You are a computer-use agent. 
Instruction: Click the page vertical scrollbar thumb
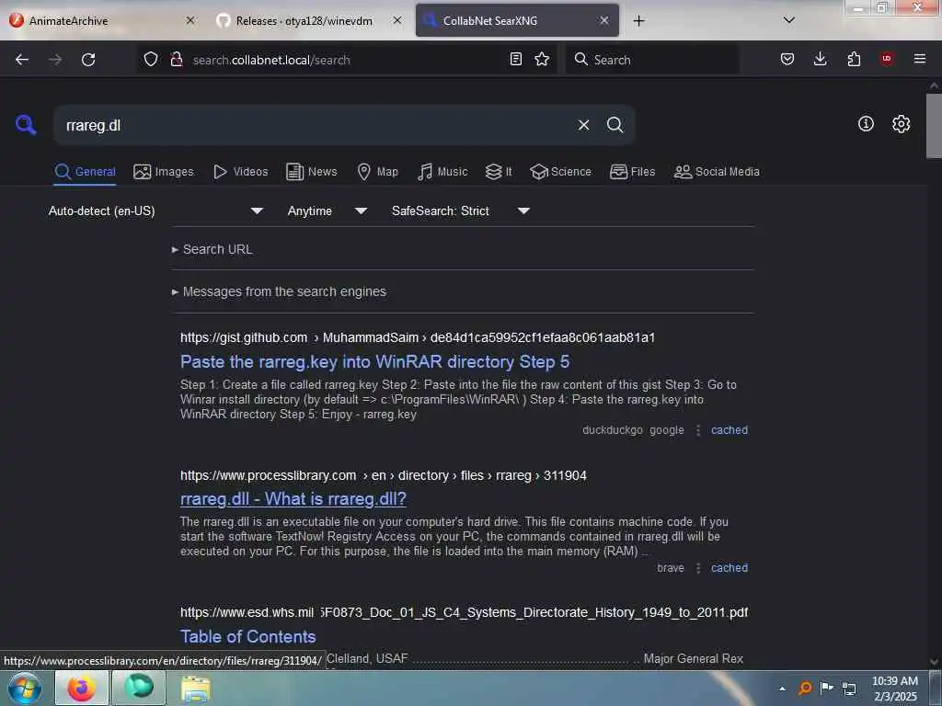click(x=934, y=125)
